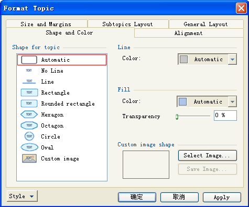Switch to the Subtopics Layout tab
Screen dimensions: 249x207
[x=128, y=24]
